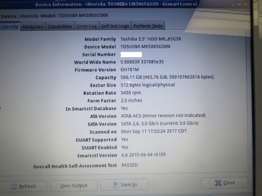Select the SMART Supported Yes value
The height and width of the screenshot is (196, 262).
tap(125, 139)
